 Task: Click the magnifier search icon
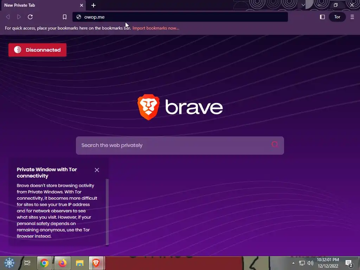click(x=275, y=144)
